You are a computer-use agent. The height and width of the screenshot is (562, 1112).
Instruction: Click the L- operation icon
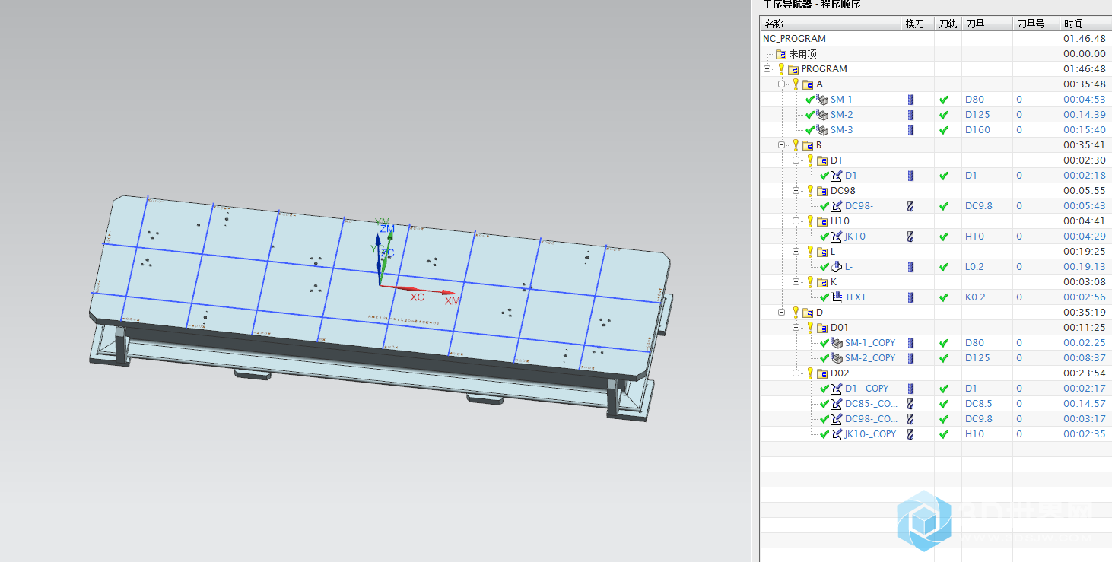(x=837, y=267)
